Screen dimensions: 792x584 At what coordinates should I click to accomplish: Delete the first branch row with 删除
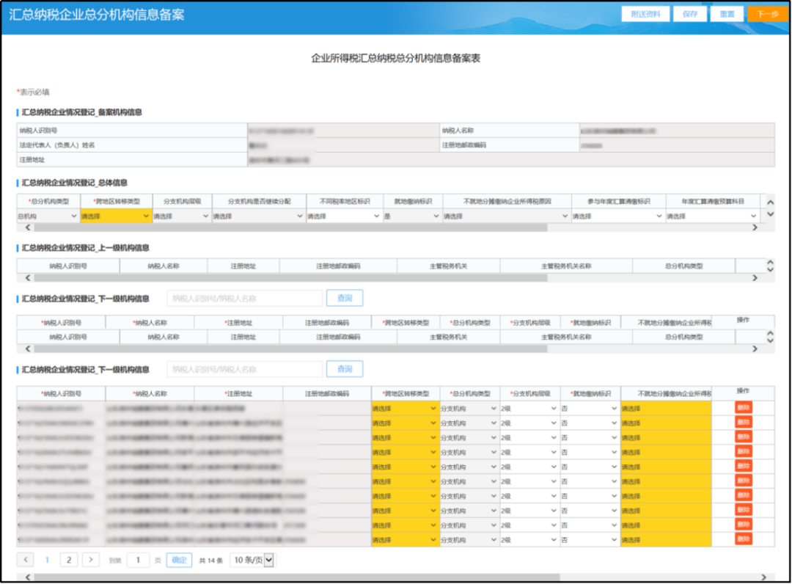coord(743,408)
